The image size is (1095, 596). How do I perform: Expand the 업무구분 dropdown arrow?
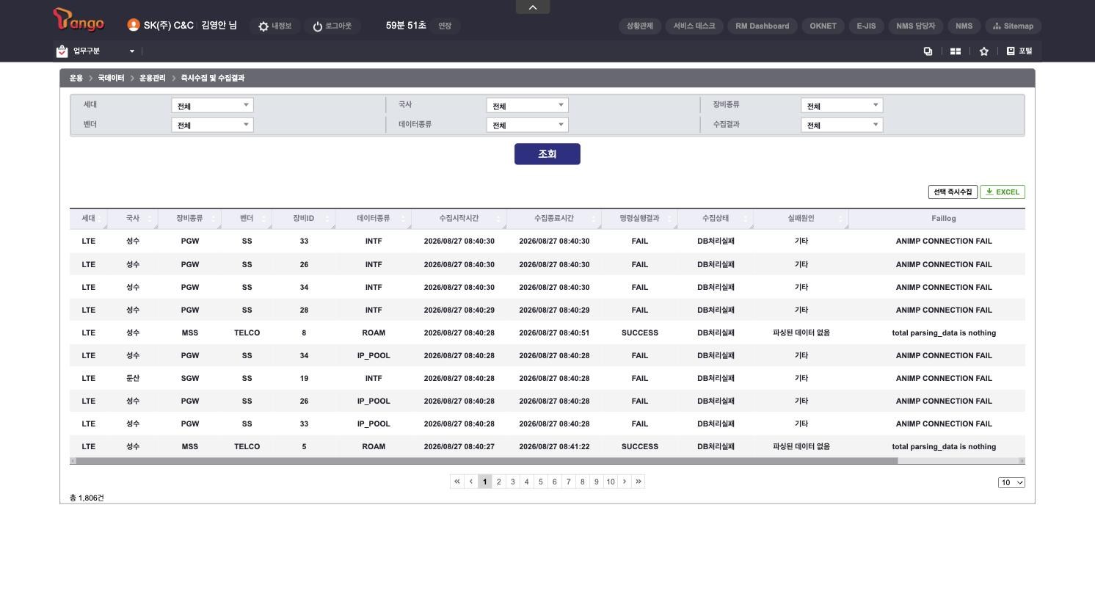132,51
